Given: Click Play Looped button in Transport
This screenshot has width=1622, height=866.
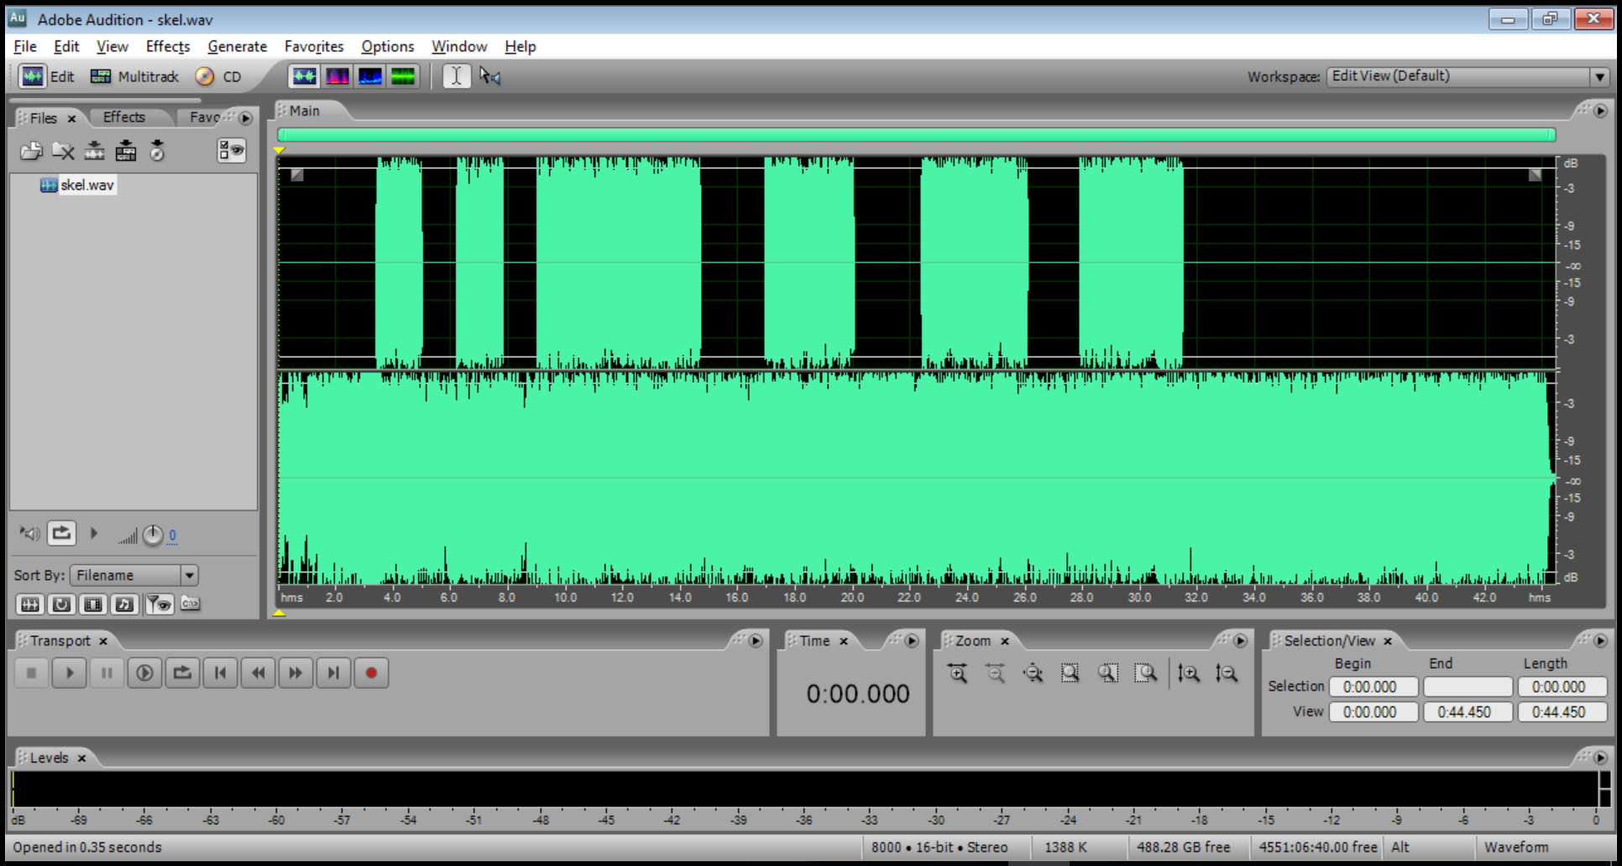Looking at the screenshot, I should click(182, 673).
